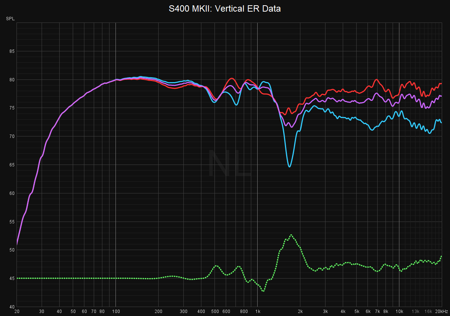Click the "SPL" axis label
The width and height of the screenshot is (450, 316).
click(x=10, y=19)
